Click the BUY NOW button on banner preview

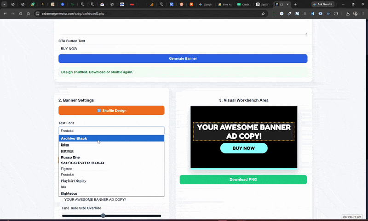(244, 148)
